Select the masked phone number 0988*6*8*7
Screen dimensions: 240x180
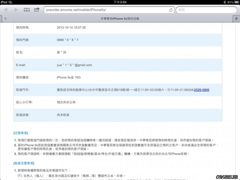(67, 40)
